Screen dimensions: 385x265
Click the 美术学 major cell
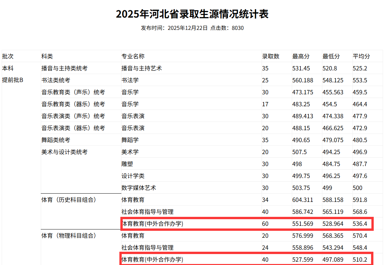pos(130,152)
